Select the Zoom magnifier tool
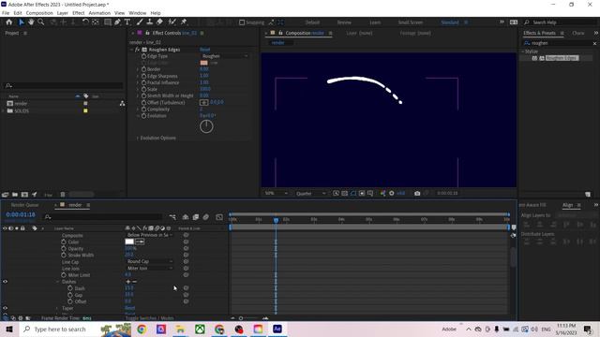 pos(41,22)
